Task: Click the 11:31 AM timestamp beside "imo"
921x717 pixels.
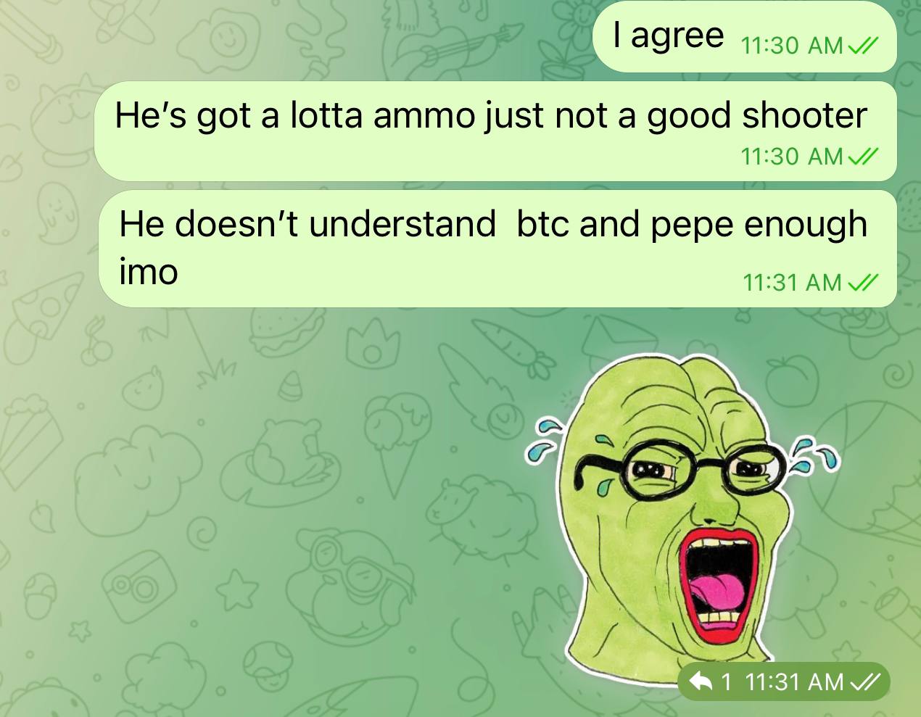Action: click(792, 282)
